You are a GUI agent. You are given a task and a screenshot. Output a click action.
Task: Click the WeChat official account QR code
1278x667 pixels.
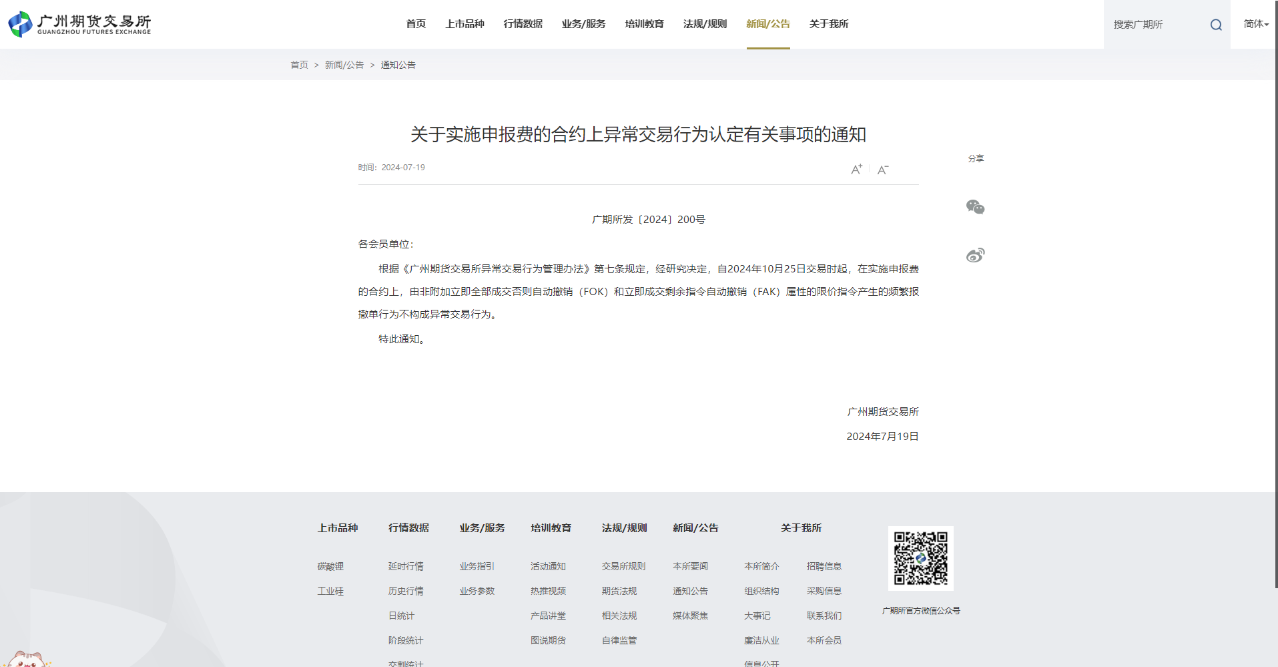click(x=921, y=558)
